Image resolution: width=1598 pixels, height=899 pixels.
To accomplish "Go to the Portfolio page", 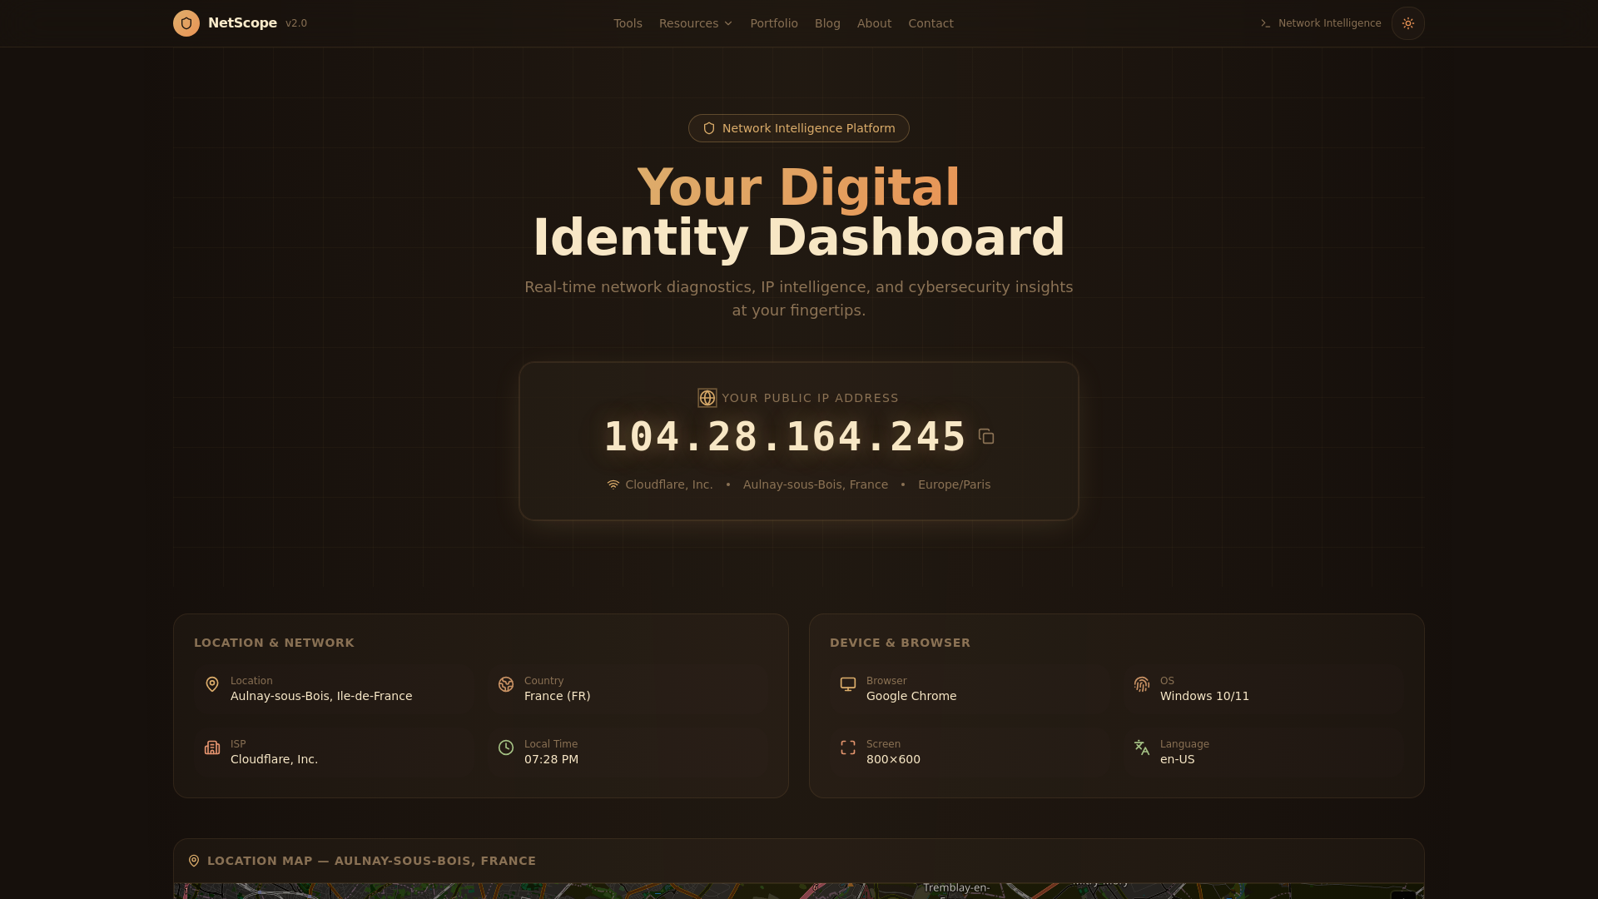I will point(774,23).
